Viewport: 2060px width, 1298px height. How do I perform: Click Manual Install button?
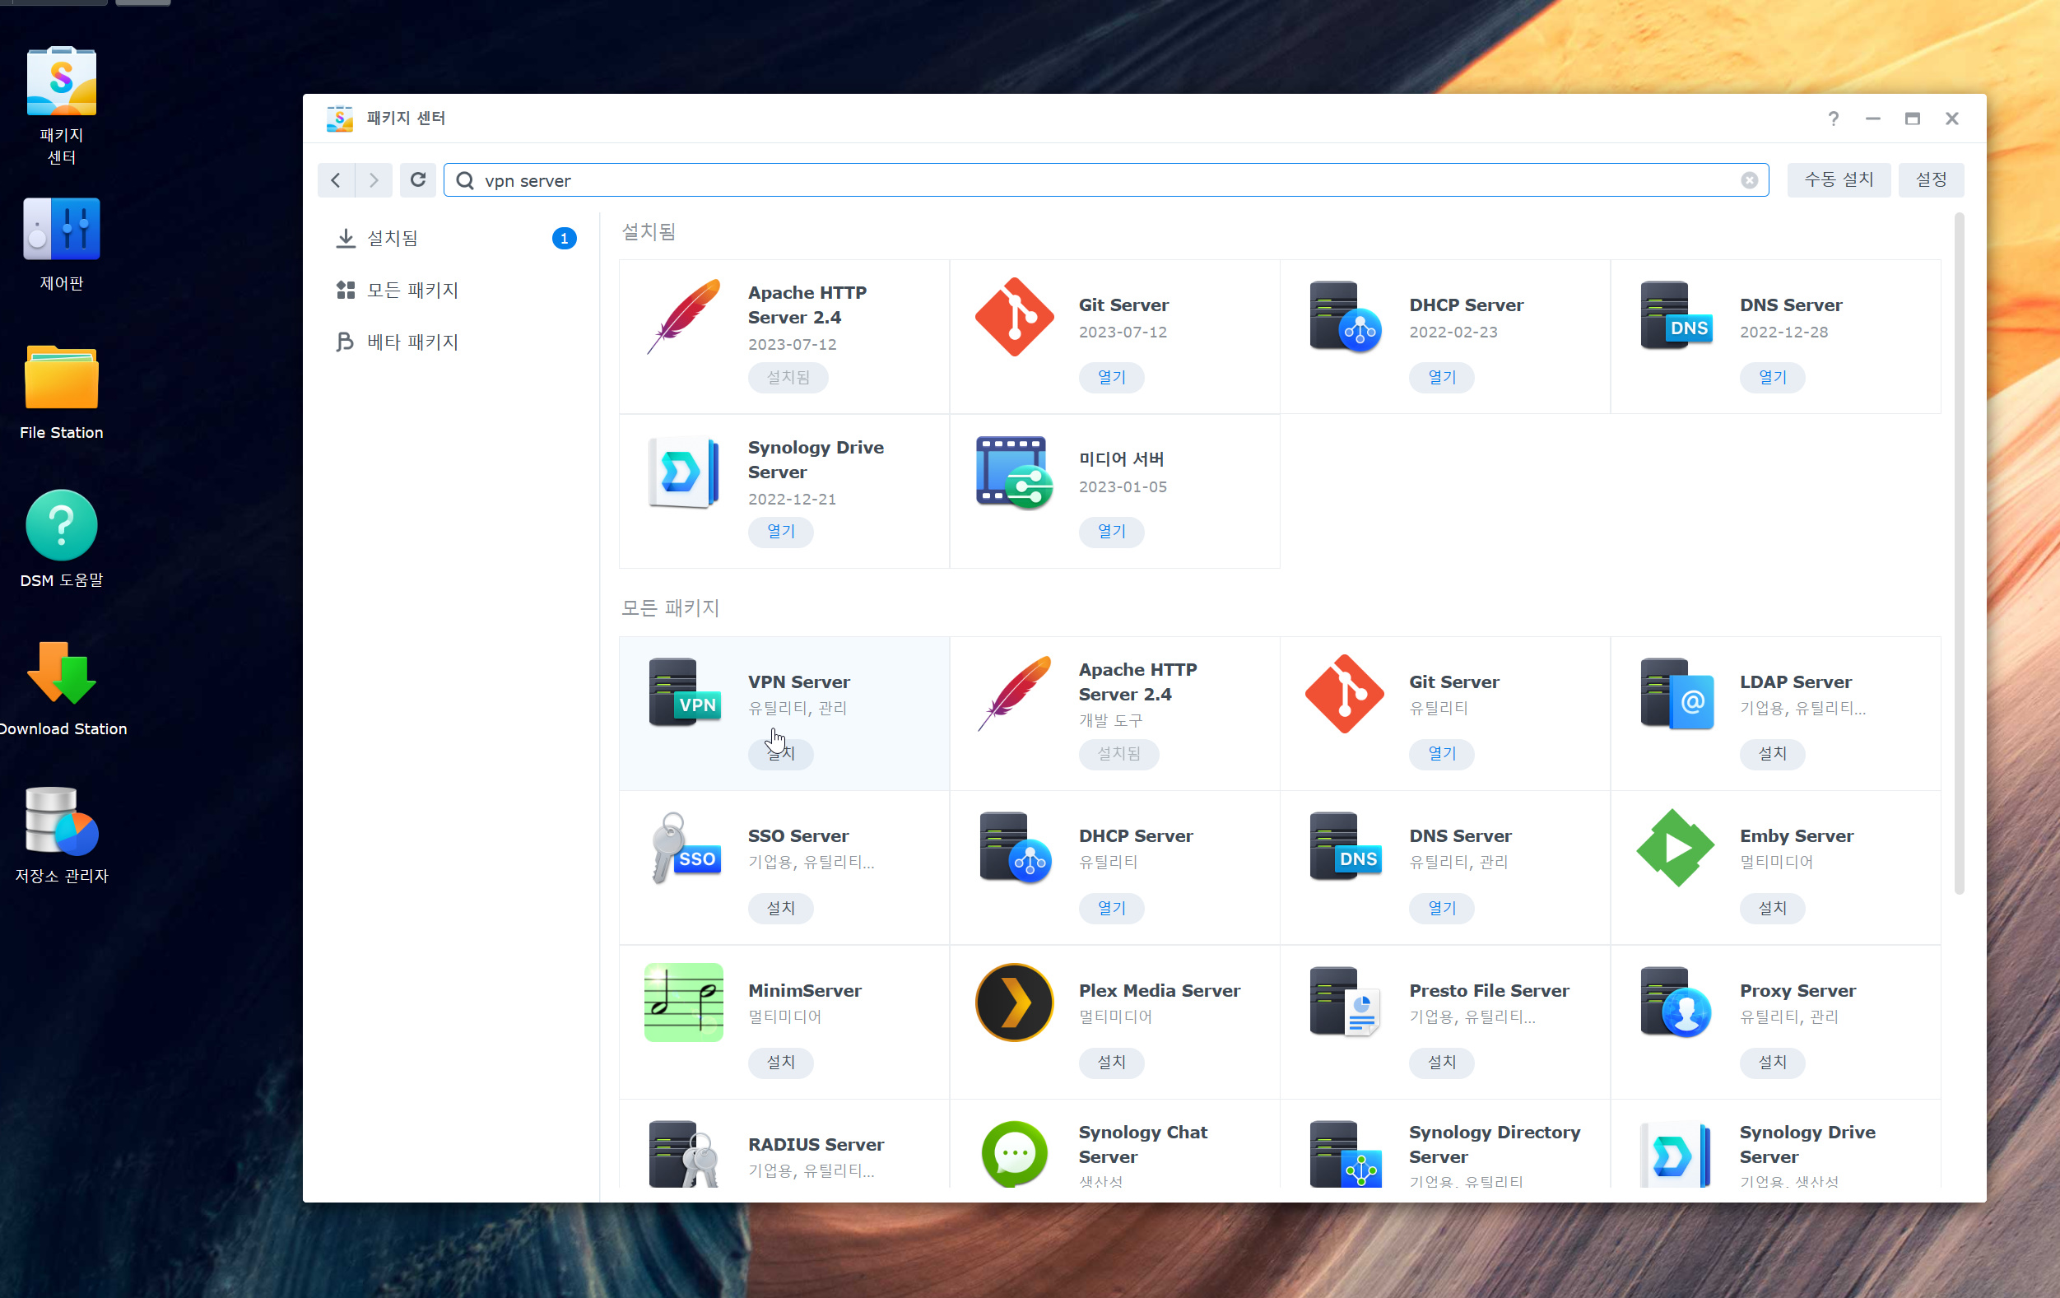coord(1838,179)
